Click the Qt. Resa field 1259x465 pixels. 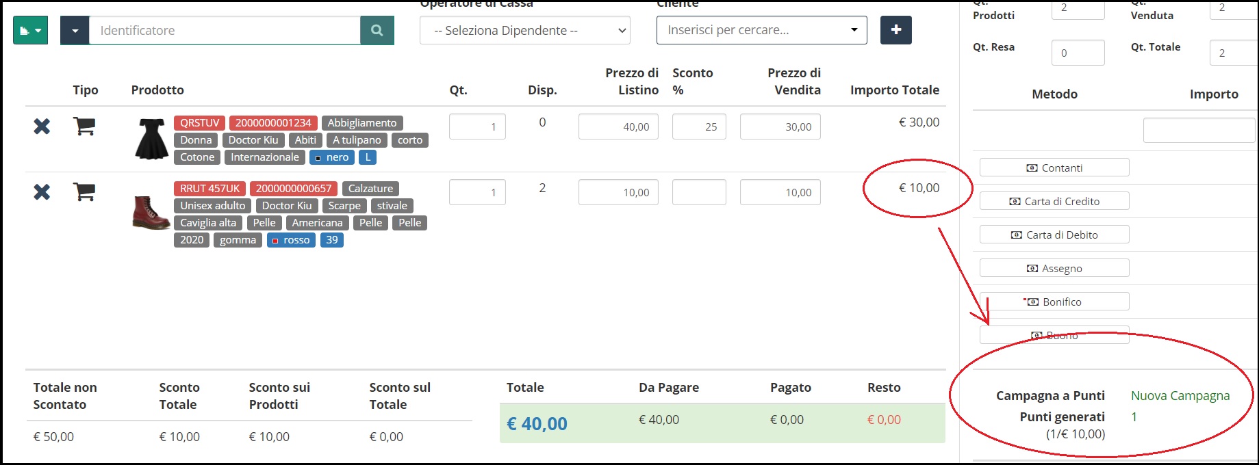[x=1078, y=53]
